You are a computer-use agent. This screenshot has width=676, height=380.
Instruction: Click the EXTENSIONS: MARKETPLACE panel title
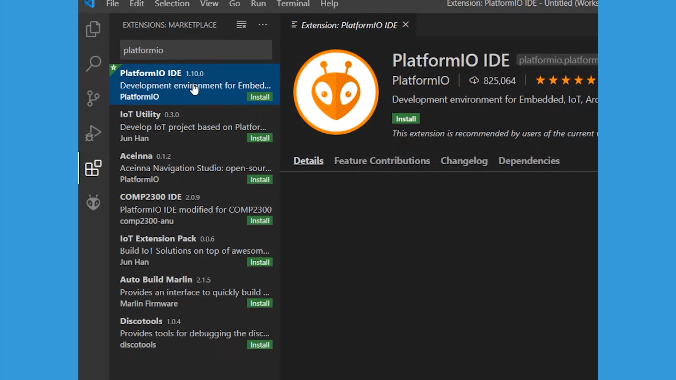point(169,25)
